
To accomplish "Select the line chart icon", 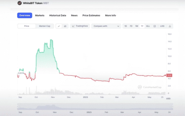I will pyautogui.click(x=59, y=26).
